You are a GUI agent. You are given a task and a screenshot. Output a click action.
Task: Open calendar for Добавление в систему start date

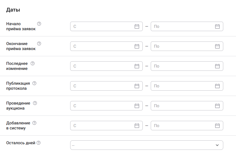click(137, 126)
